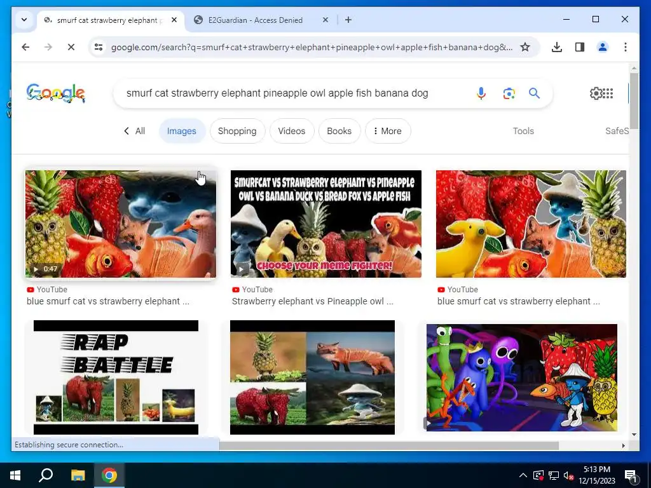This screenshot has height=488, width=651.
Task: Click the horizontal scrollbar thumb
Action: pos(389,445)
